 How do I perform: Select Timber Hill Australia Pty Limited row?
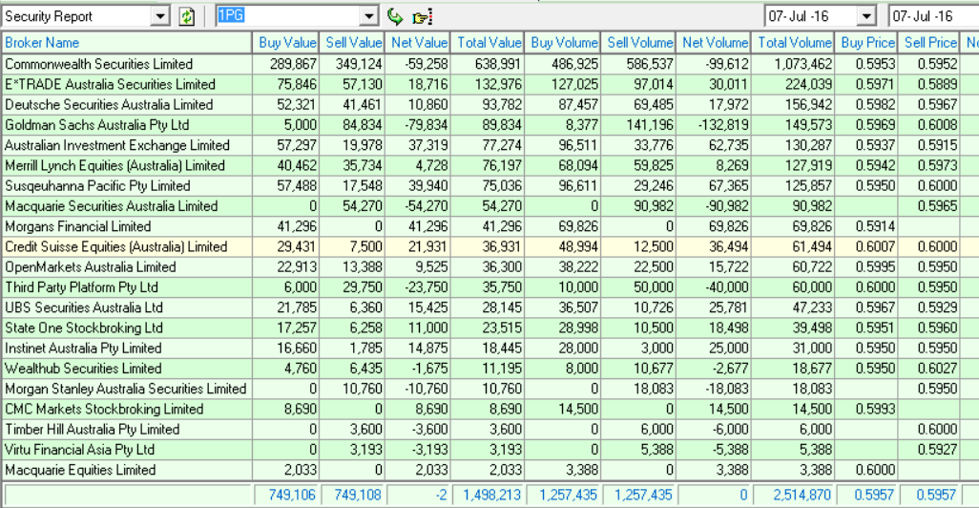[x=489, y=430]
